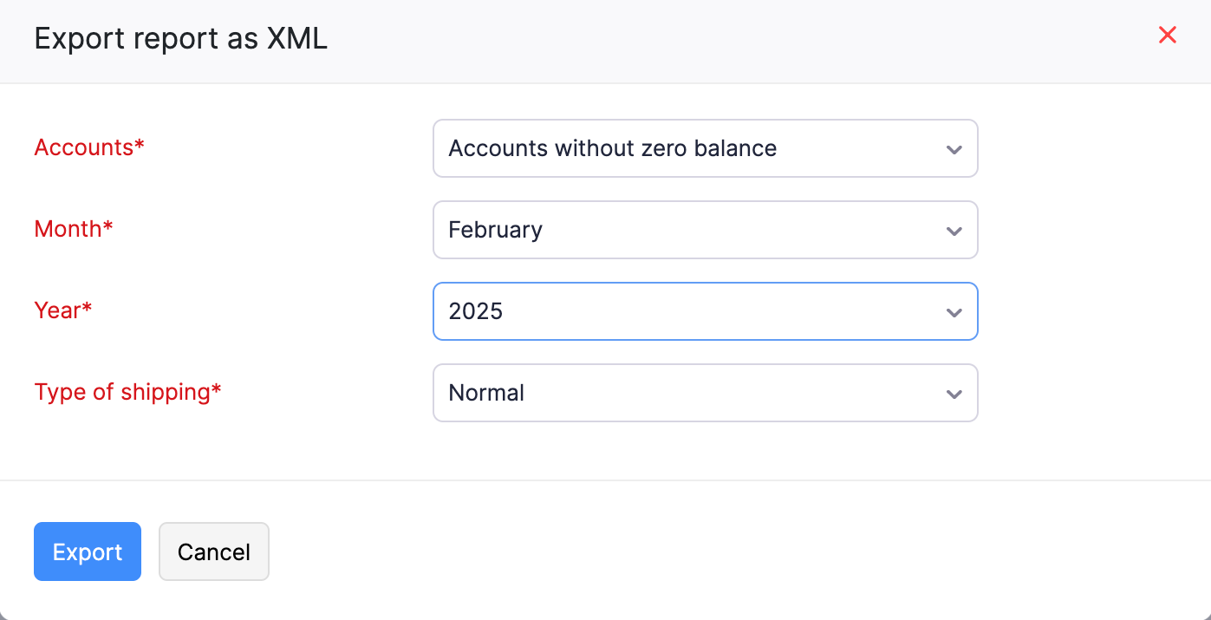Click the red close icon on the dialog
The width and height of the screenshot is (1211, 620).
point(1168,35)
